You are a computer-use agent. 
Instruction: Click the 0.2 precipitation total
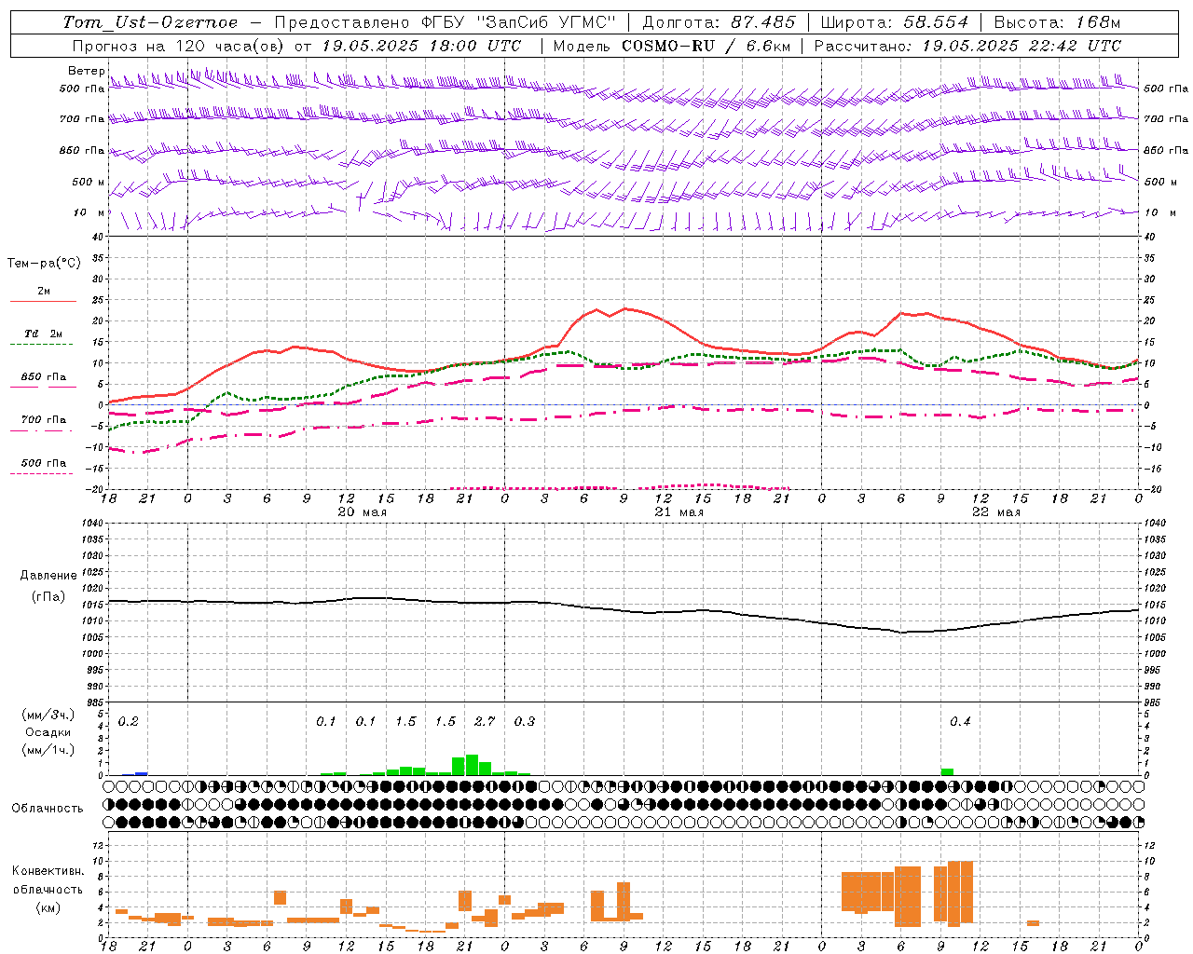pos(128,722)
